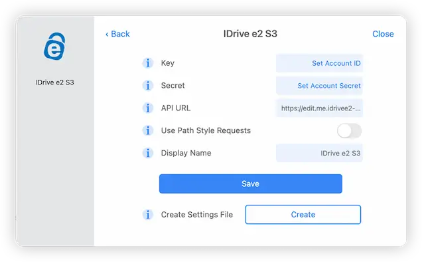Click the Use Path Style Requests label
The height and width of the screenshot is (262, 422).
(x=206, y=130)
